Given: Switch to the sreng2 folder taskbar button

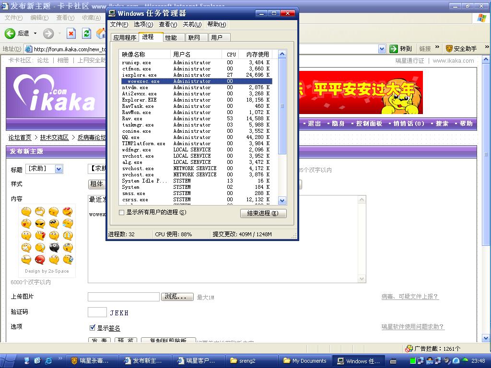Looking at the screenshot, I should coord(251,361).
